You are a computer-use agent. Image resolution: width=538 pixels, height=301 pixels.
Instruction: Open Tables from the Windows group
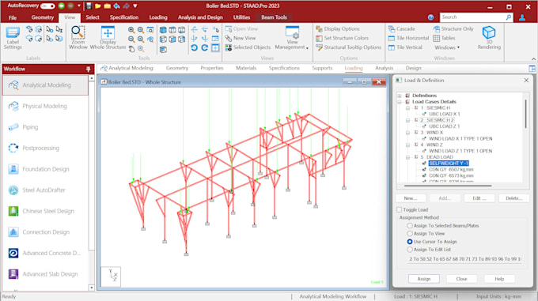(x=445, y=38)
